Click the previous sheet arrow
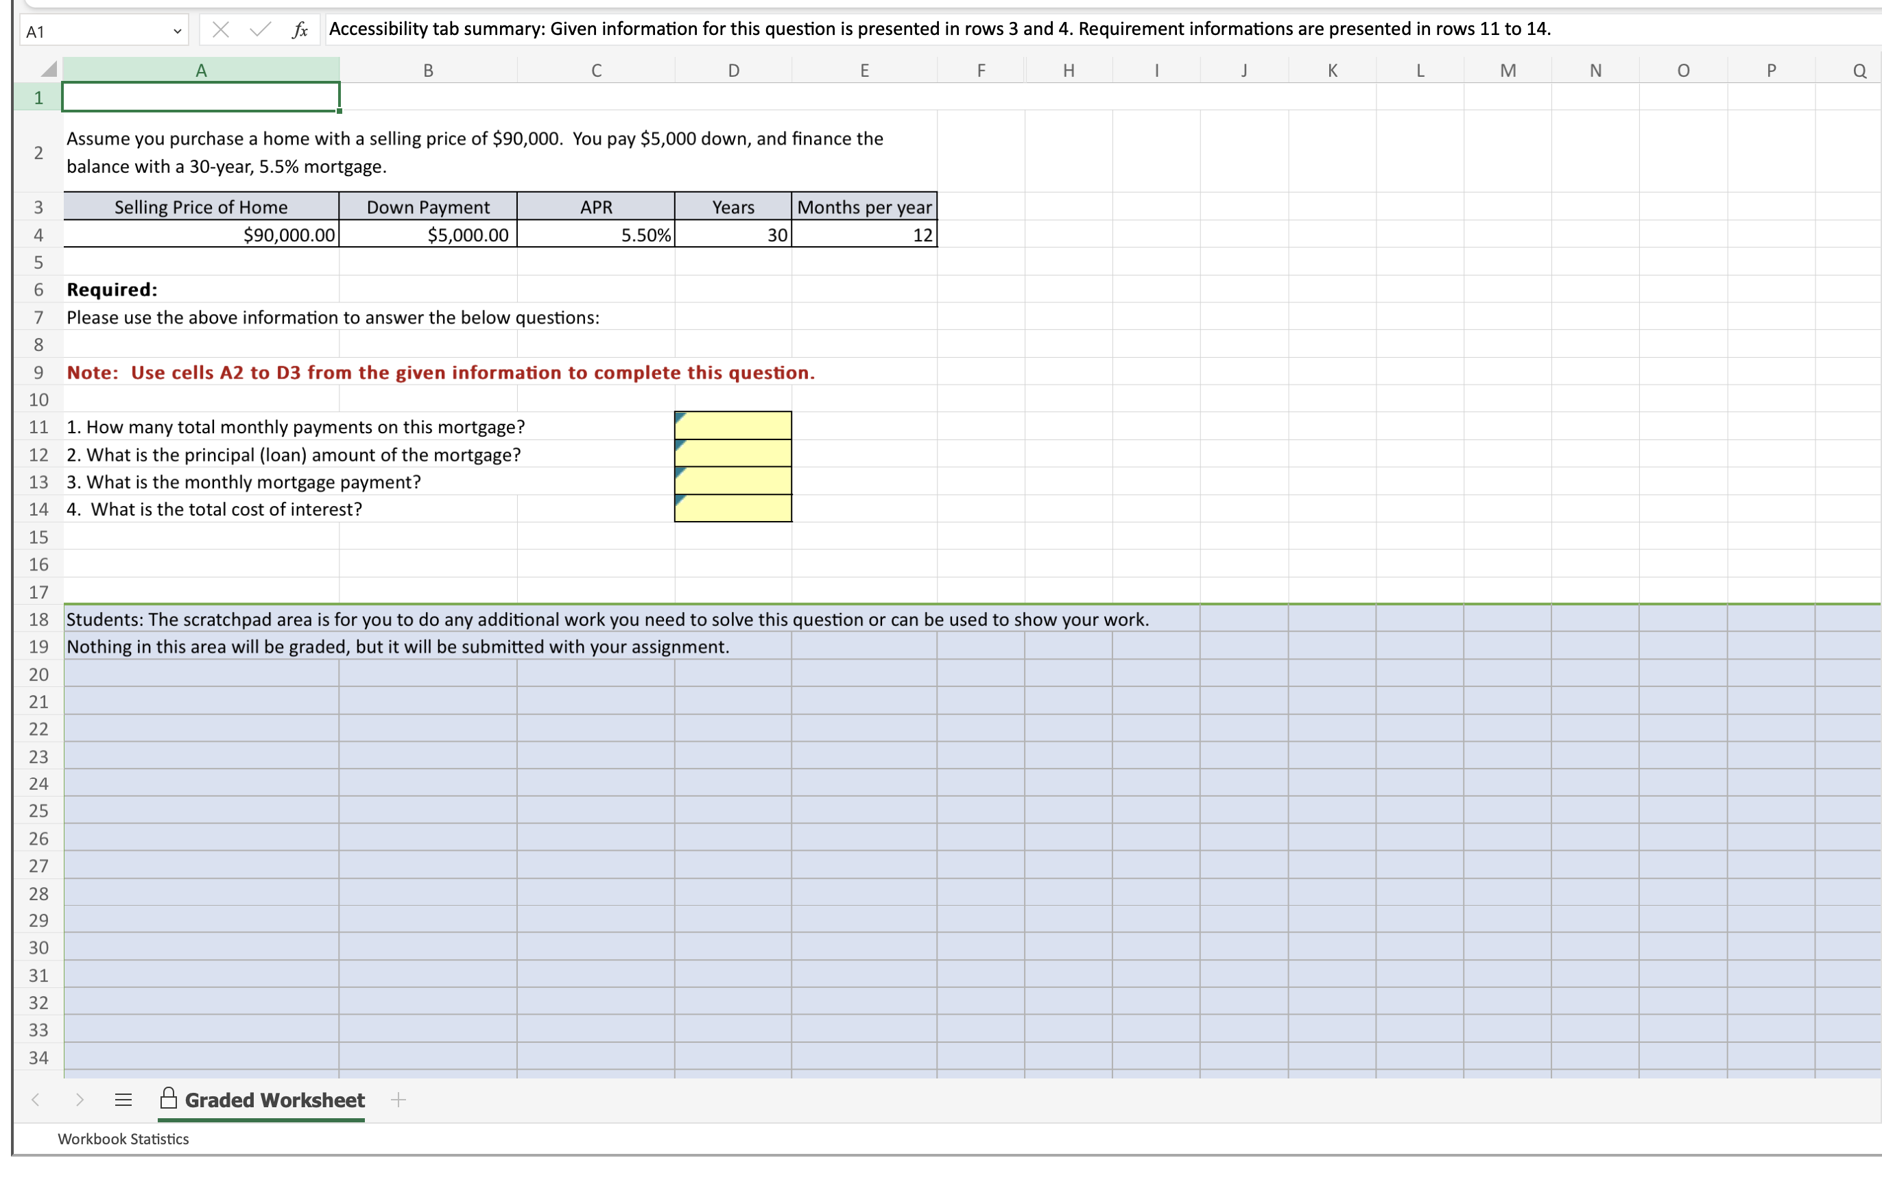This screenshot has width=1882, height=1195. 35,1100
